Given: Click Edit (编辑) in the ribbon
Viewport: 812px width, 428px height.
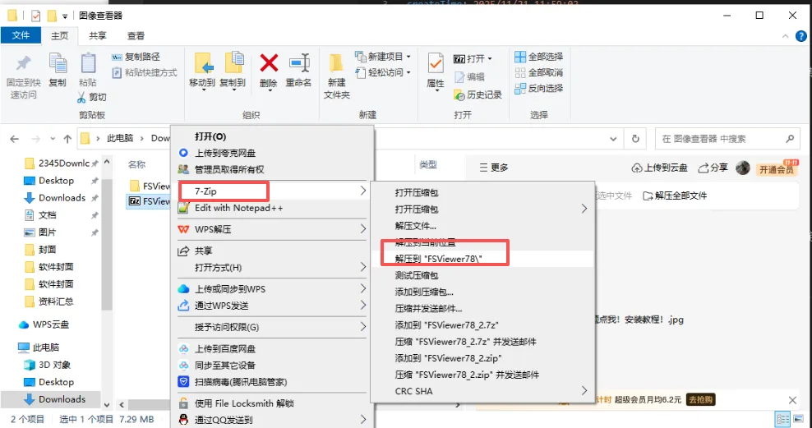Looking at the screenshot, I should point(470,76).
